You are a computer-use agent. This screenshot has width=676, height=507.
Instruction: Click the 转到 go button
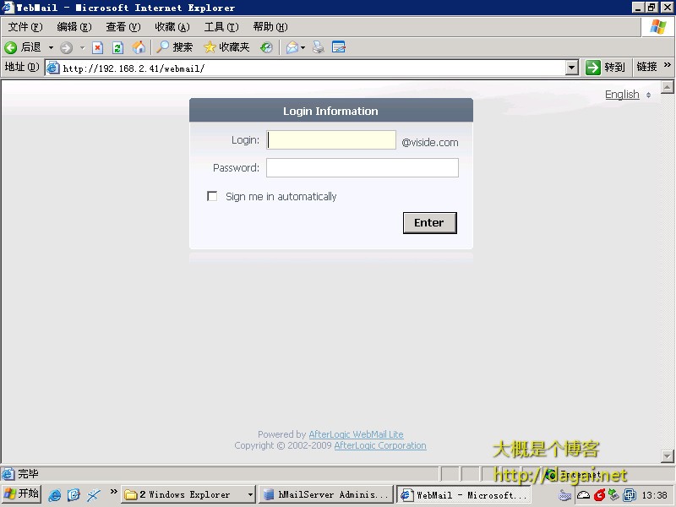(605, 68)
